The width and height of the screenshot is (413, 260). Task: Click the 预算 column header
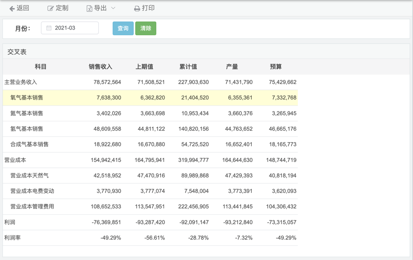(x=276, y=67)
